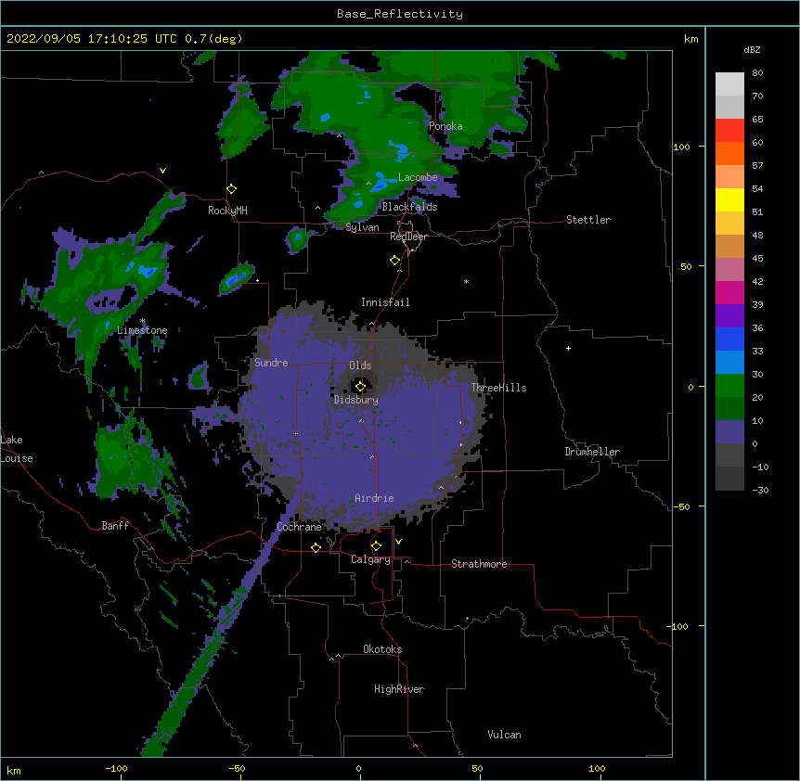Pick the bright yellow legend swatch
This screenshot has width=800, height=781.
[x=729, y=199]
